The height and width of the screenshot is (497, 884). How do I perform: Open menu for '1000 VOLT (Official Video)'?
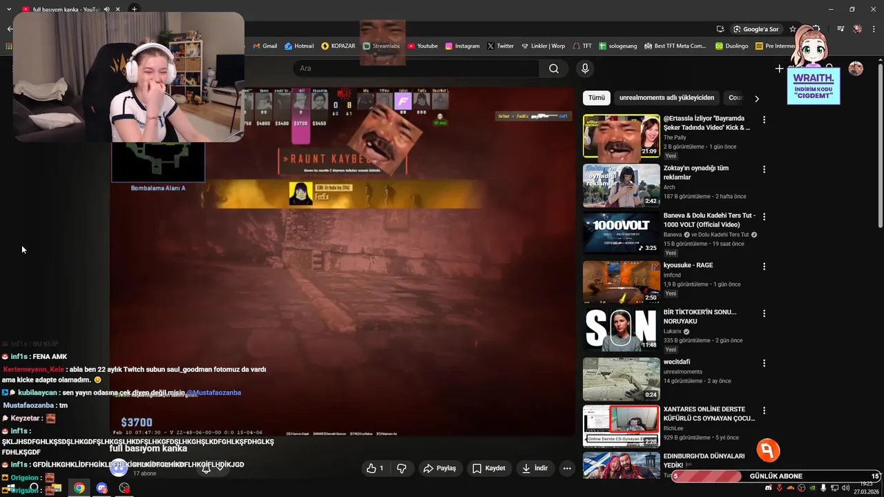(764, 217)
